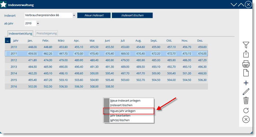
Task: Choose Jahr(e) löschen in context menu
Action: click(x=120, y=120)
